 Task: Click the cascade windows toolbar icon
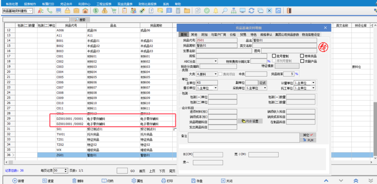tap(260, 11)
